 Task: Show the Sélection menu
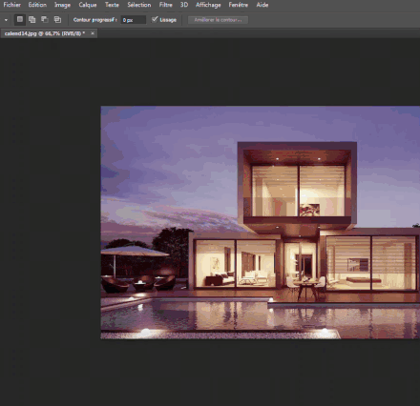point(139,5)
